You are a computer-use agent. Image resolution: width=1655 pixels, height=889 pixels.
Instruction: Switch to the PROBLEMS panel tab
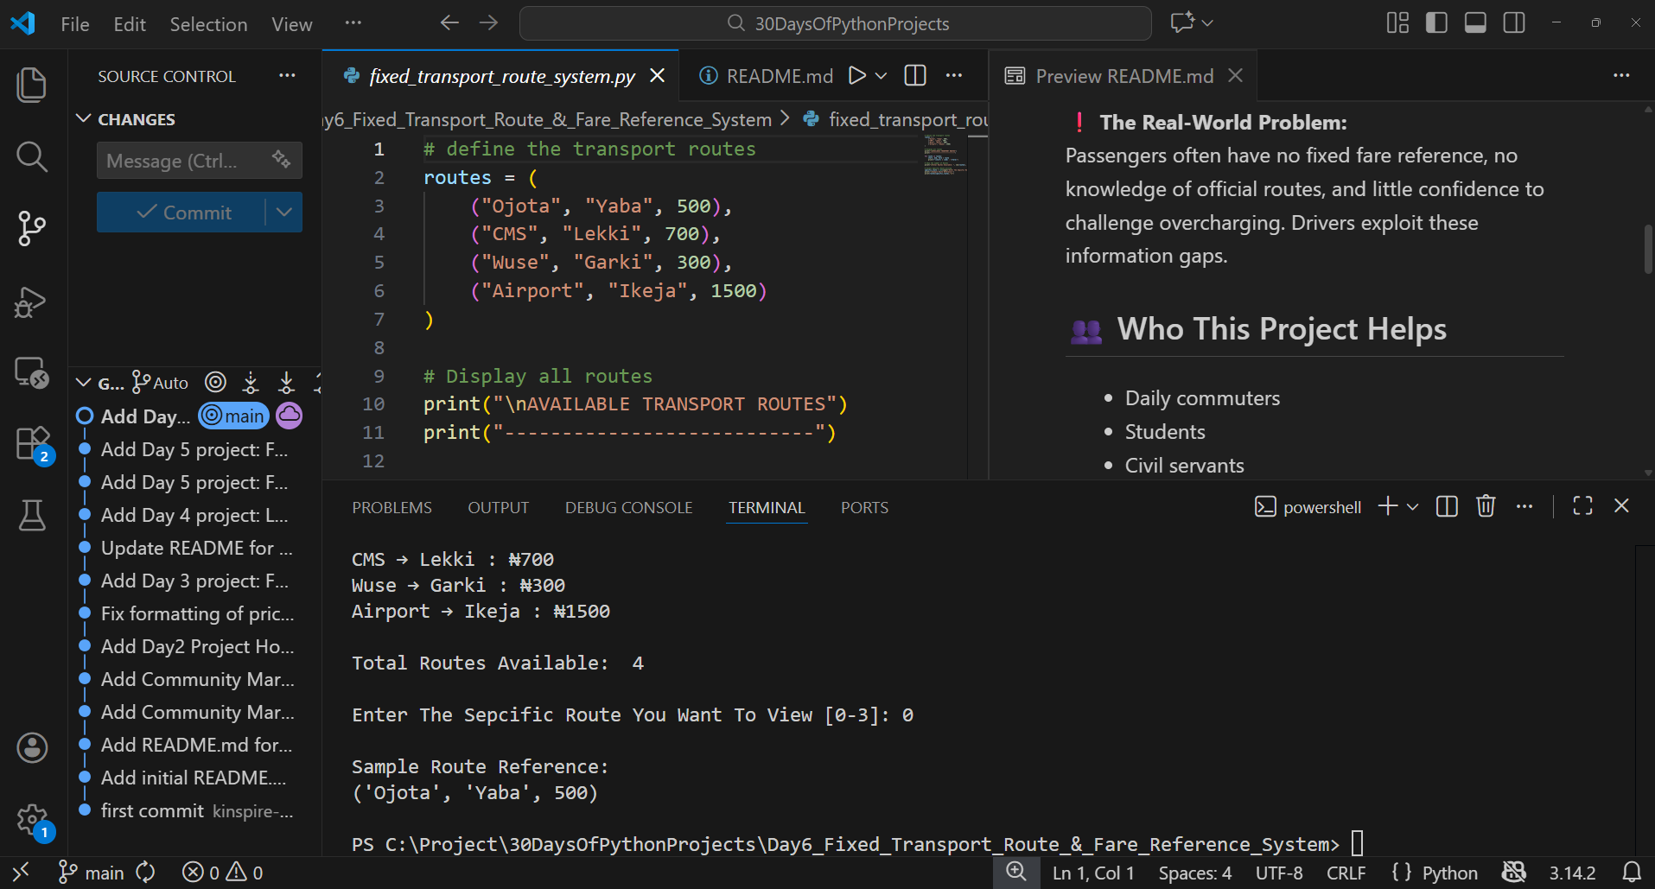click(391, 508)
